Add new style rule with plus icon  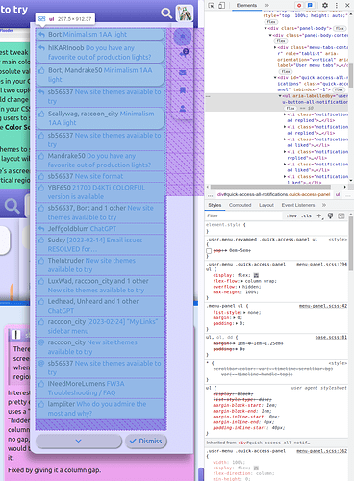point(319,215)
